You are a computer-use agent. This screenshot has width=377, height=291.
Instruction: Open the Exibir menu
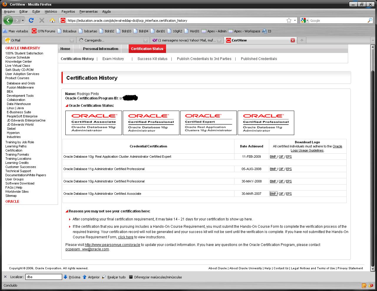[x=36, y=11]
